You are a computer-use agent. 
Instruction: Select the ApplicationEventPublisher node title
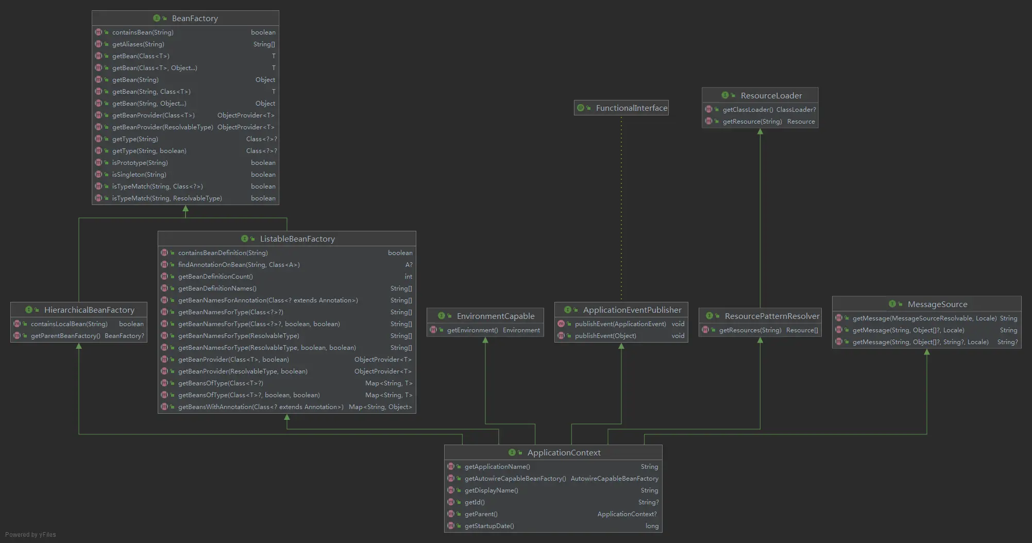click(632, 310)
